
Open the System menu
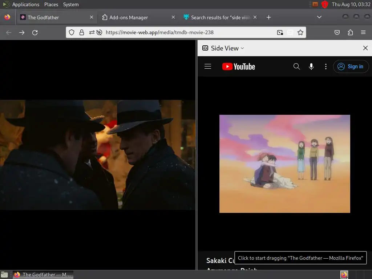click(71, 4)
